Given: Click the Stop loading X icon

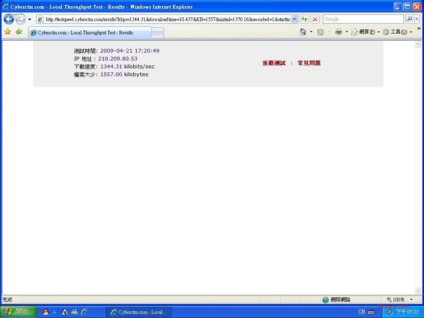Looking at the screenshot, I should 315,19.
